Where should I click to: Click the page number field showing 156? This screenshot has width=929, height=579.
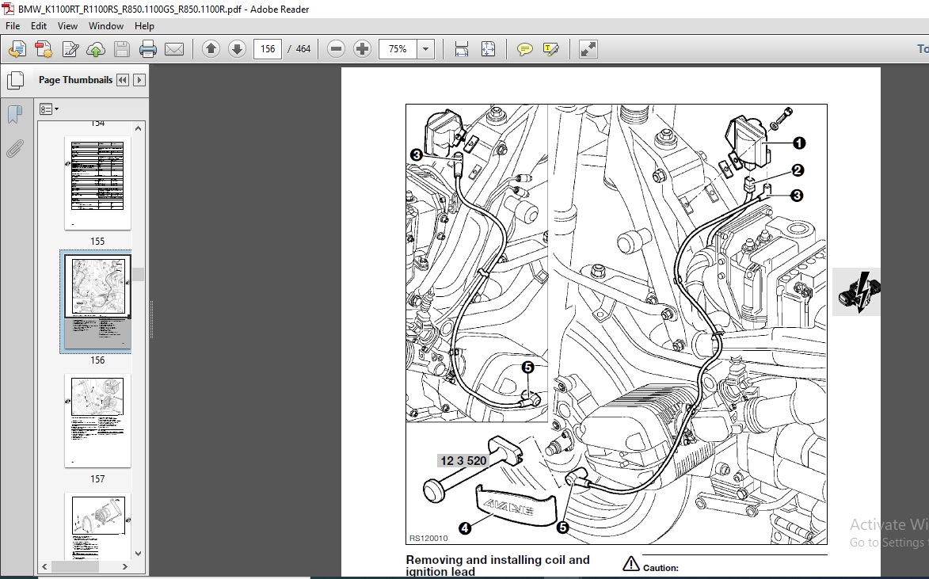tap(267, 49)
